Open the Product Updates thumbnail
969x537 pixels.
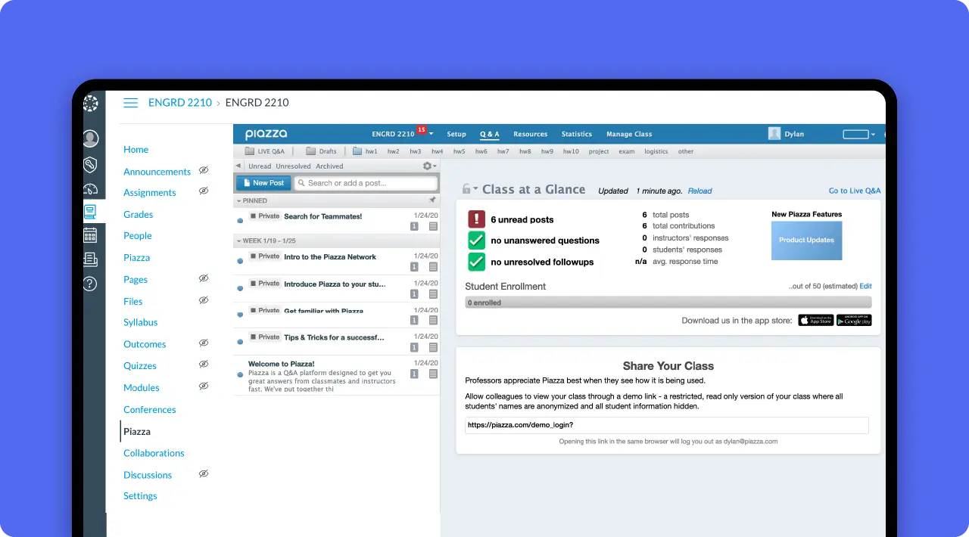point(807,241)
